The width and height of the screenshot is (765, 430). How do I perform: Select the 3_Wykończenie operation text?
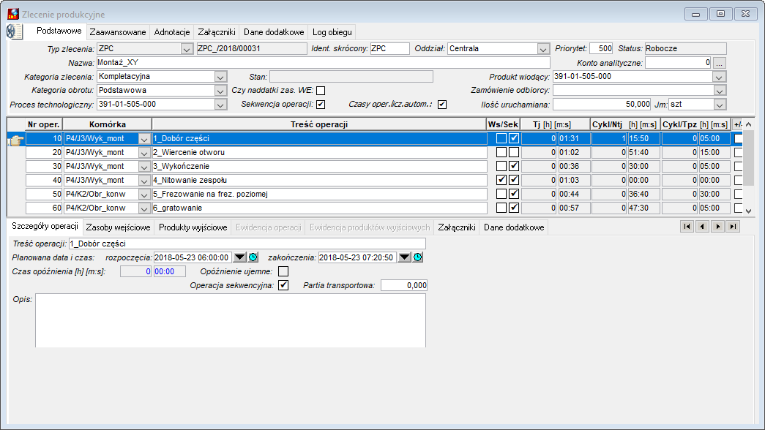[x=181, y=166]
